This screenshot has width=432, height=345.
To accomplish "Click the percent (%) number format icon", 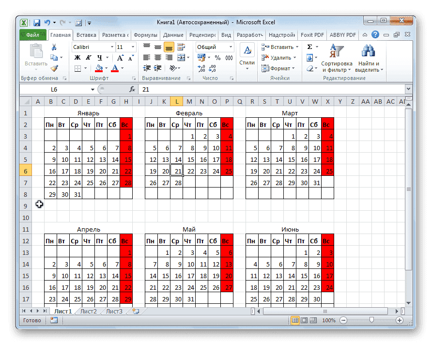I will coord(218,58).
